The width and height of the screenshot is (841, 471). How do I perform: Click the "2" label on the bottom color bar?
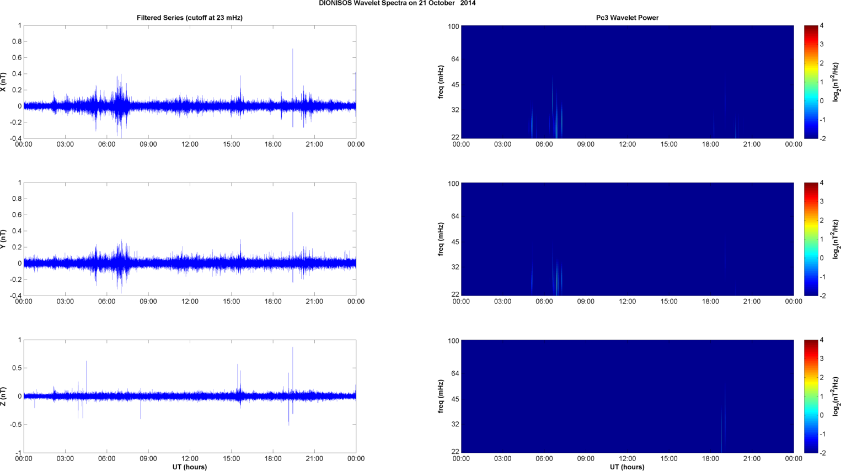point(822,378)
